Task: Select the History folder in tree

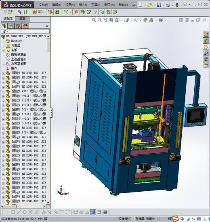Action: click(x=14, y=41)
